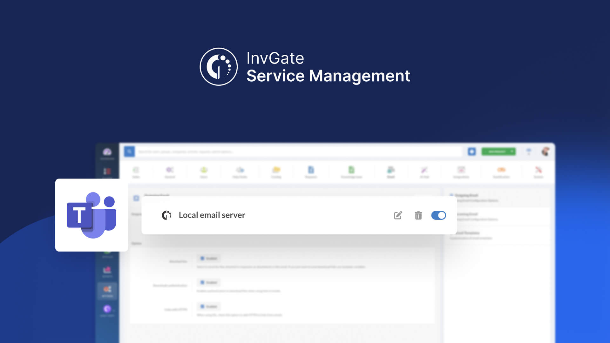
Task: Open Incoming Email in right side panel
Action: 468,214
